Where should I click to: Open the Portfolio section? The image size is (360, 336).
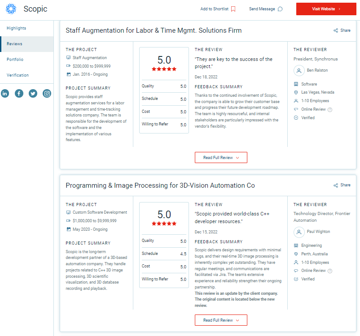point(15,60)
